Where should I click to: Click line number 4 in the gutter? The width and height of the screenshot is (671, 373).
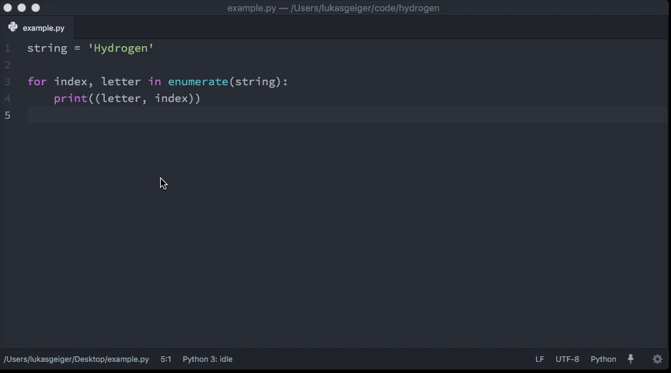click(8, 98)
